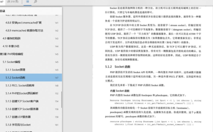
Task: Click the contents panel vertical scrollbar
Action: [62, 100]
